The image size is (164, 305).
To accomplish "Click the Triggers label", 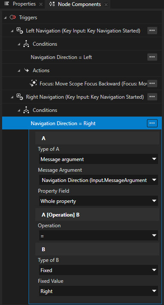I will (x=28, y=18).
